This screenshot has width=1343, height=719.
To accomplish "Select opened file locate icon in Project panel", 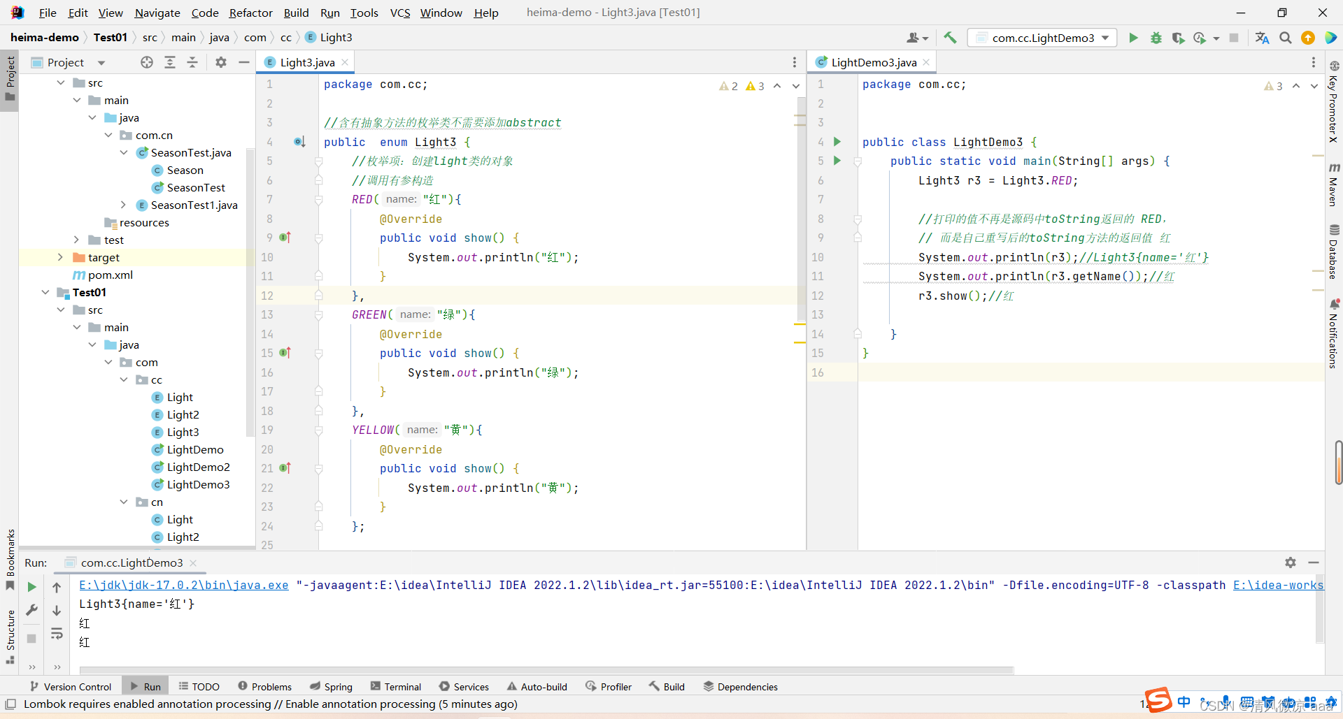I will [146, 62].
